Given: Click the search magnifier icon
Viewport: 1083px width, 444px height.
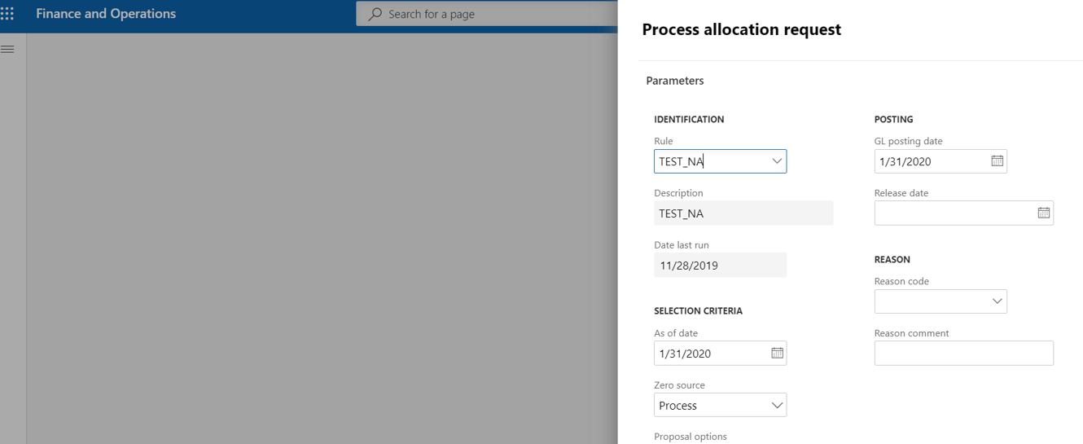Looking at the screenshot, I should (375, 14).
